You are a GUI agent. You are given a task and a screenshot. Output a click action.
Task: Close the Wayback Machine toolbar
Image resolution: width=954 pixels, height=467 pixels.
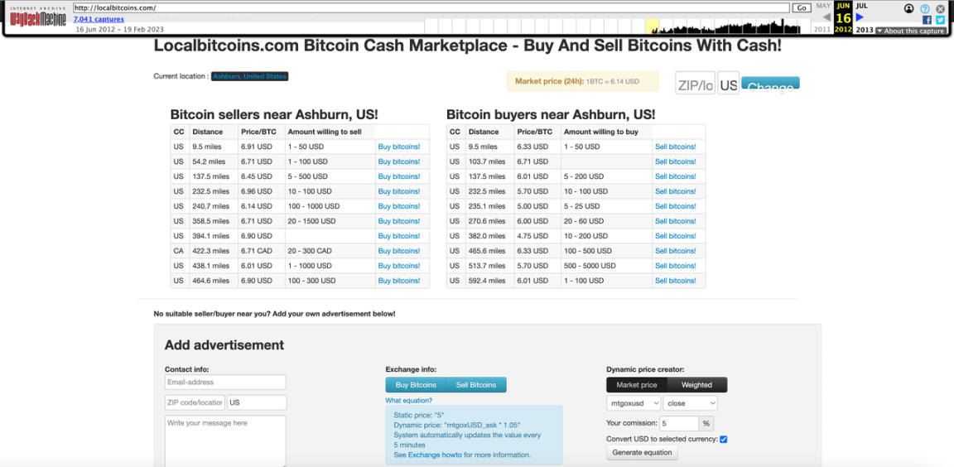[941, 9]
